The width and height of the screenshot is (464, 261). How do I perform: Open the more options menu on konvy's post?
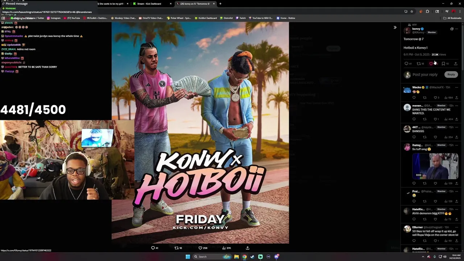457,29
